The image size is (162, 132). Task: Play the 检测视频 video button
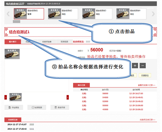pos(37,107)
